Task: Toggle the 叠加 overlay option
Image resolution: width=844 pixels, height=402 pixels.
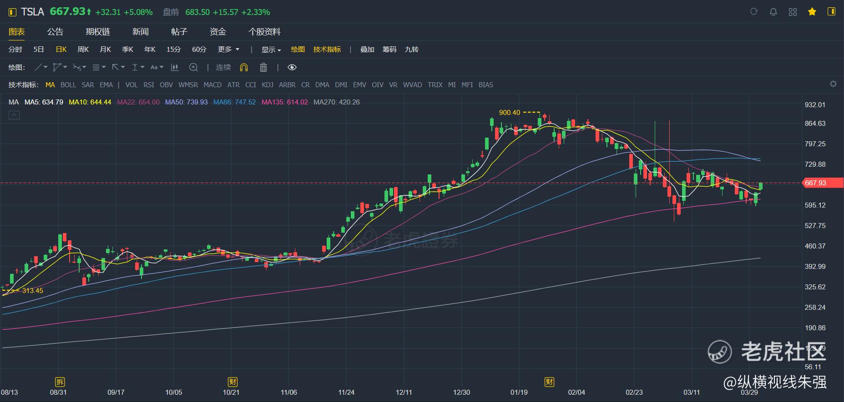Action: pyautogui.click(x=367, y=49)
